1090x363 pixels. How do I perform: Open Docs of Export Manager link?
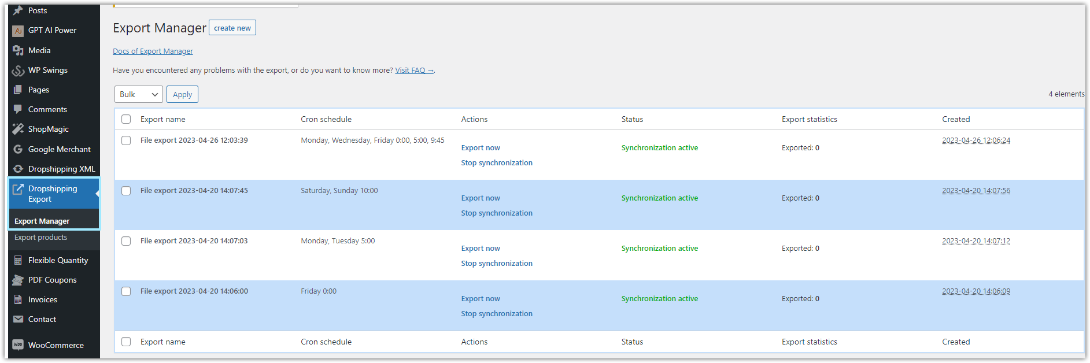(x=153, y=51)
